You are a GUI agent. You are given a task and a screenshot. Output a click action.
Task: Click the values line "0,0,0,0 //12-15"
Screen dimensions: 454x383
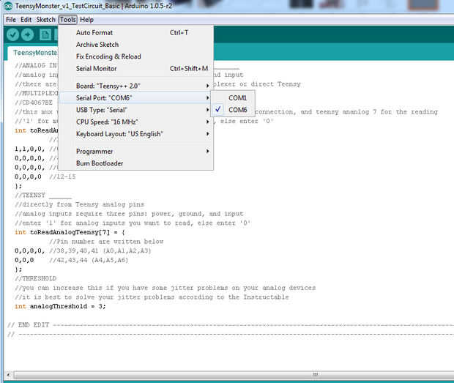click(x=45, y=176)
